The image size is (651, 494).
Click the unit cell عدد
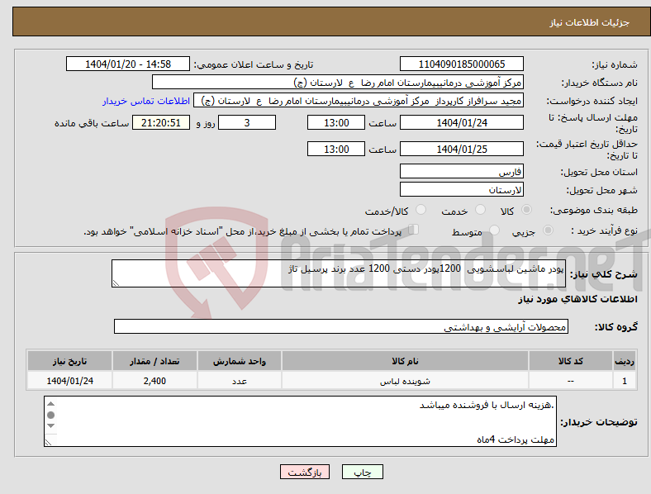[x=240, y=381]
